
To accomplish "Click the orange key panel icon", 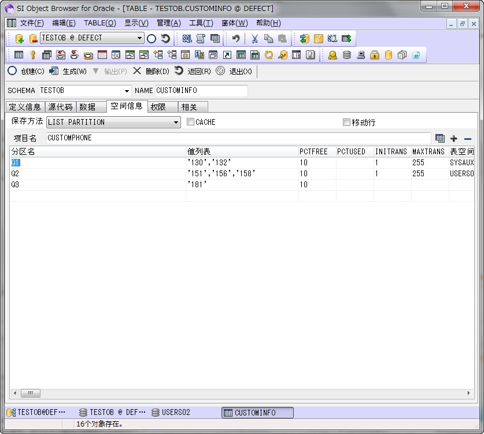I will (x=318, y=39).
